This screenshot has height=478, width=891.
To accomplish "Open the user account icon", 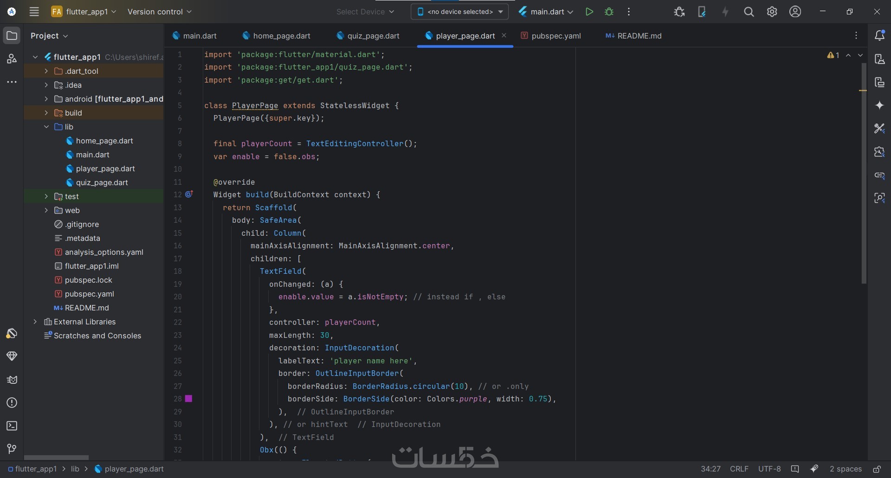I will click(795, 12).
